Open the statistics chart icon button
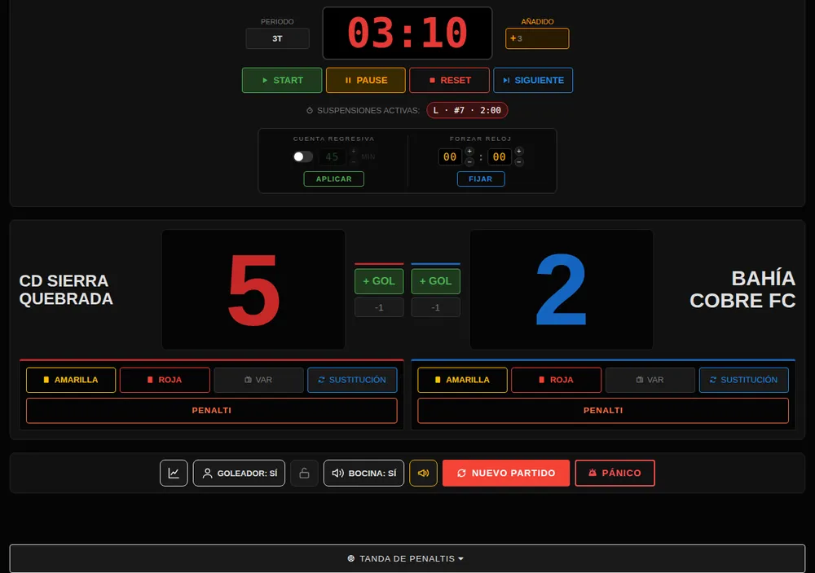 point(174,474)
